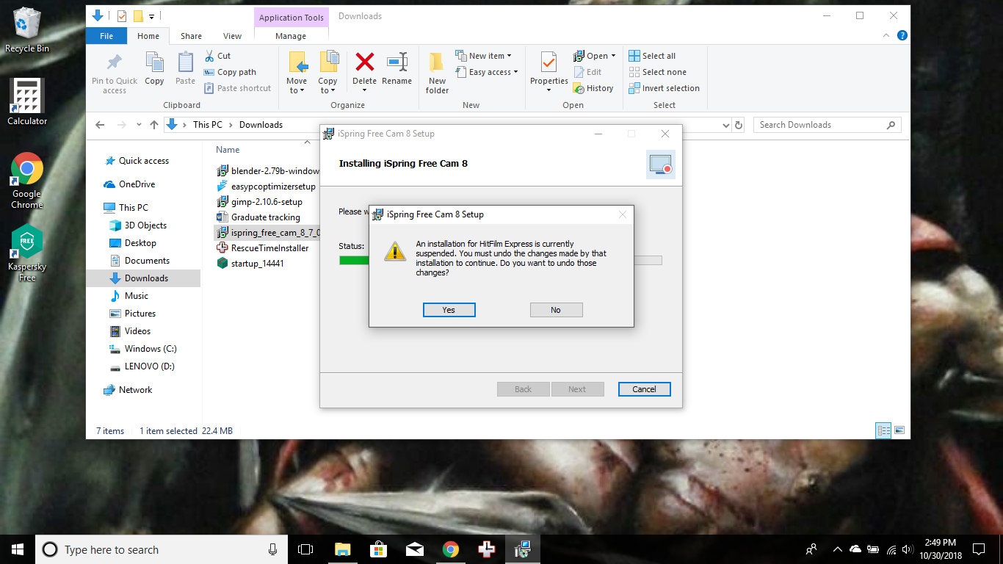Switch to the View ribbon tab
1003x564 pixels.
[x=232, y=35]
